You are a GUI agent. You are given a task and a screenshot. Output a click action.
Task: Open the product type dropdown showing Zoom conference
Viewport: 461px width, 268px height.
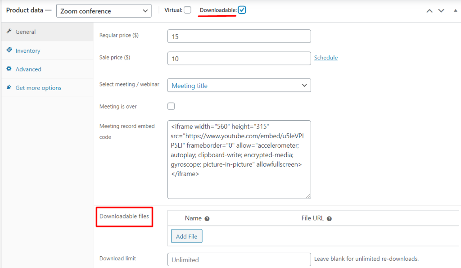coord(104,10)
